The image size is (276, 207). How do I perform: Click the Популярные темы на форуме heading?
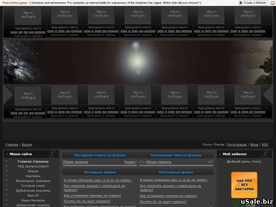176,155
